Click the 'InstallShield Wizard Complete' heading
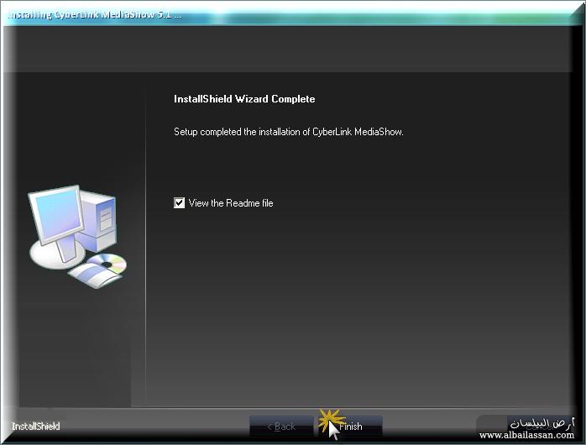The width and height of the screenshot is (586, 445). click(244, 99)
